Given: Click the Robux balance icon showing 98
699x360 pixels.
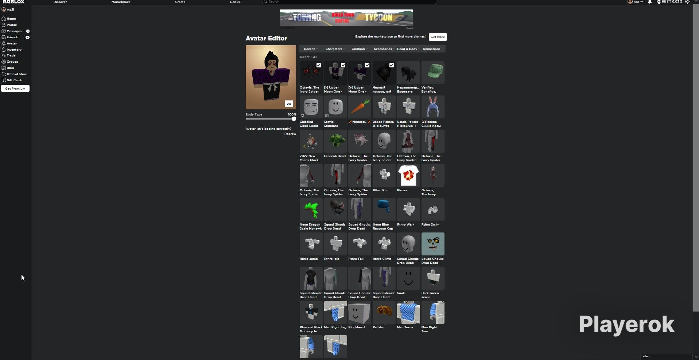Looking at the screenshot, I should 659,2.
